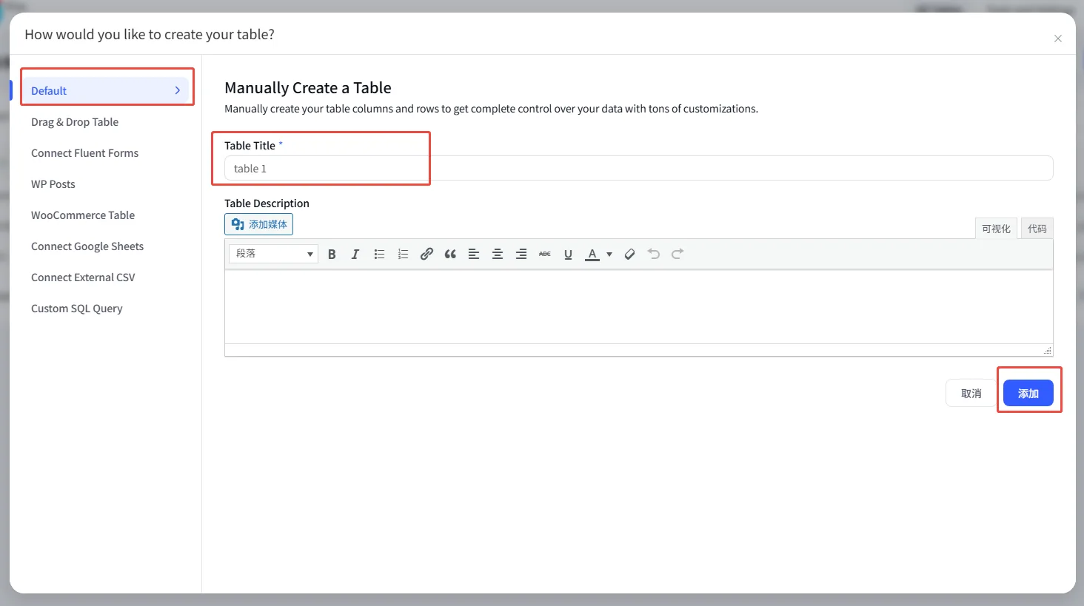1084x606 pixels.
Task: Apply strikethrough formatting
Action: (545, 254)
